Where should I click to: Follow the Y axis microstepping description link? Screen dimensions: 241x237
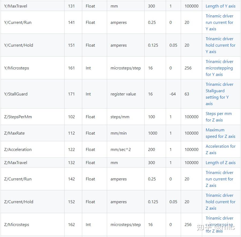219,68
